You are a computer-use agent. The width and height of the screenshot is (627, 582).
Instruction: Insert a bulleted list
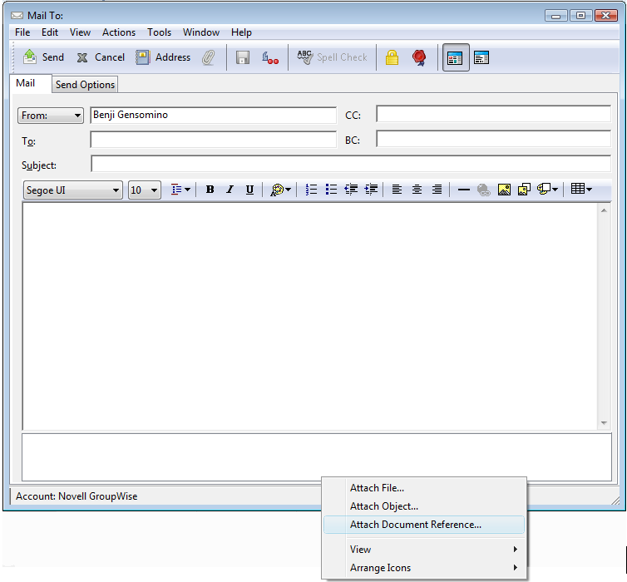point(331,190)
